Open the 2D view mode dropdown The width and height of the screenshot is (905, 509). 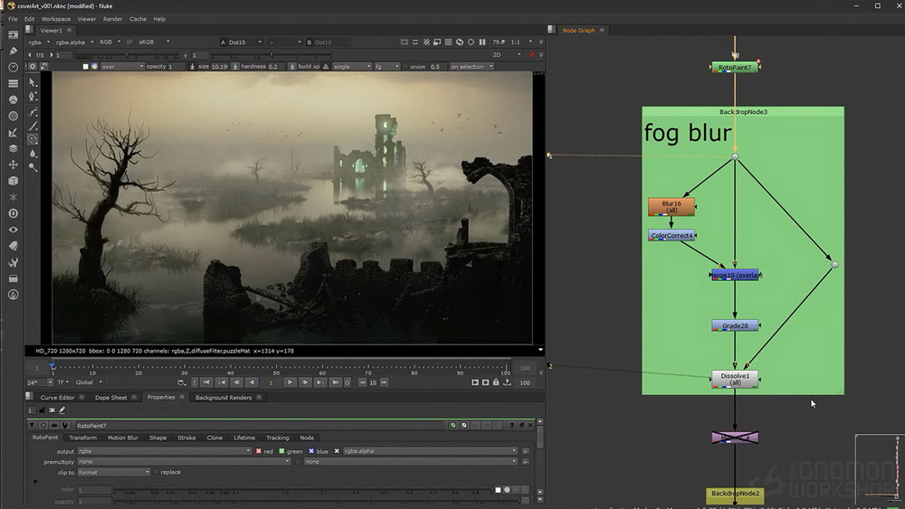click(506, 55)
